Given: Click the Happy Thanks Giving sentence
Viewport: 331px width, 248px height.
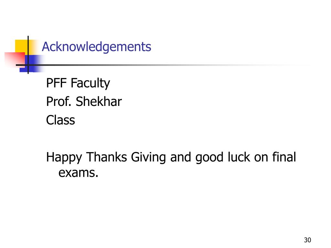Looking at the screenshot, I should coord(171,165).
